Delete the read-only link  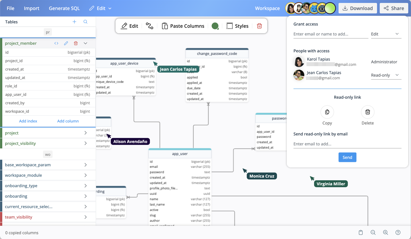(367, 112)
